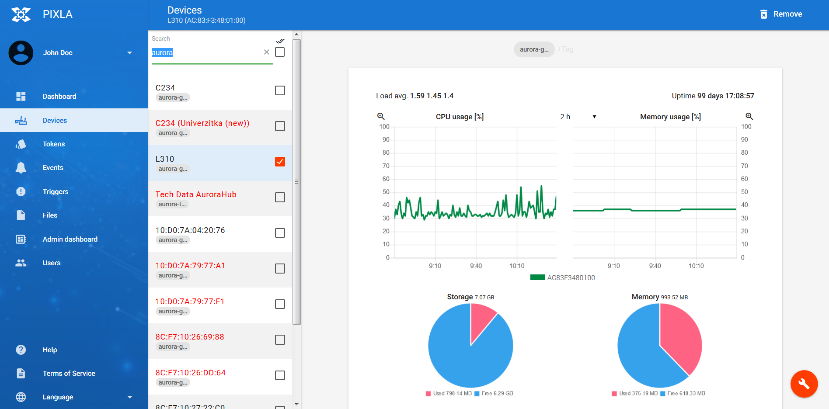The height and width of the screenshot is (409, 829).
Task: Click the Storage Used legend swatch
Action: [x=428, y=394]
